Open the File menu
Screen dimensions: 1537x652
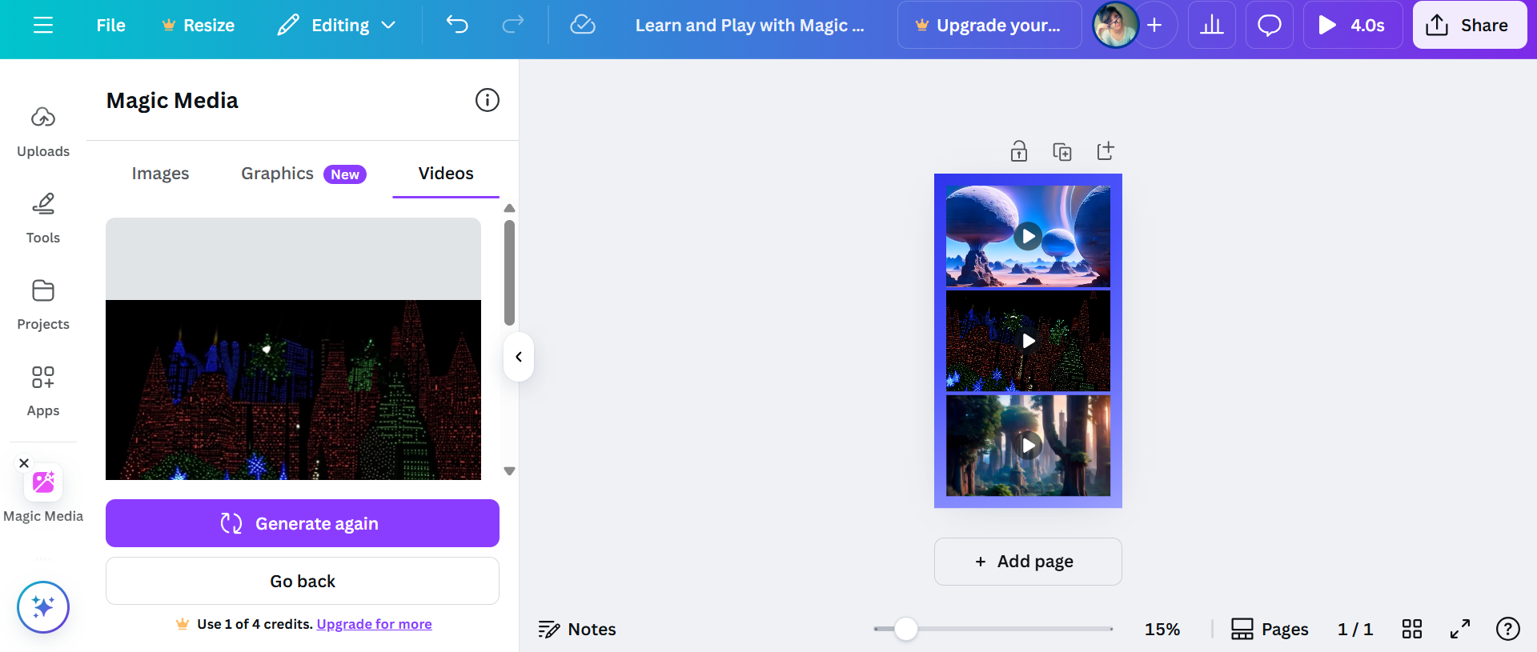(110, 26)
